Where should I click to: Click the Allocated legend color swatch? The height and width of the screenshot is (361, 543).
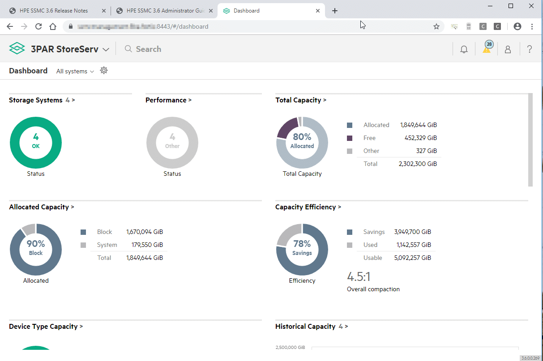[350, 125]
